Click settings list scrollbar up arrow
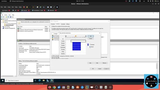This screenshot has width=160, height=90. point(157,63)
